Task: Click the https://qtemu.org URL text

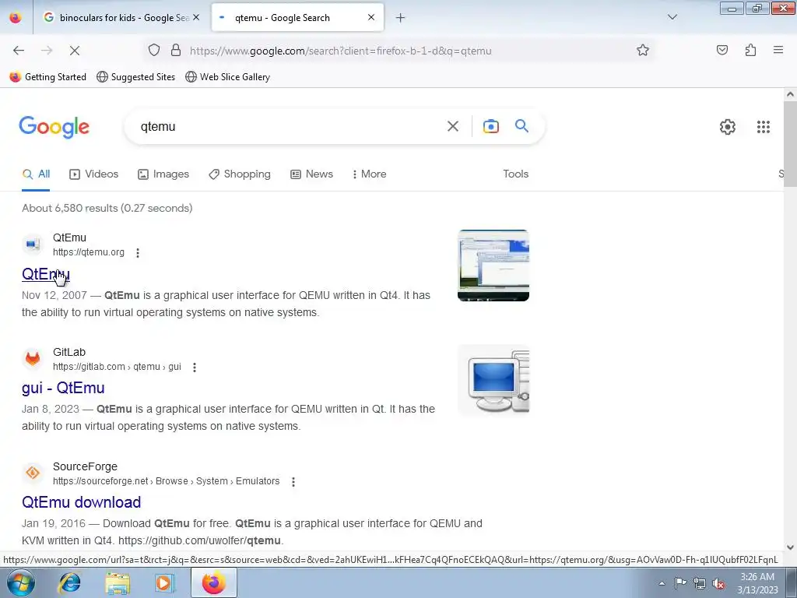Action: point(89,252)
